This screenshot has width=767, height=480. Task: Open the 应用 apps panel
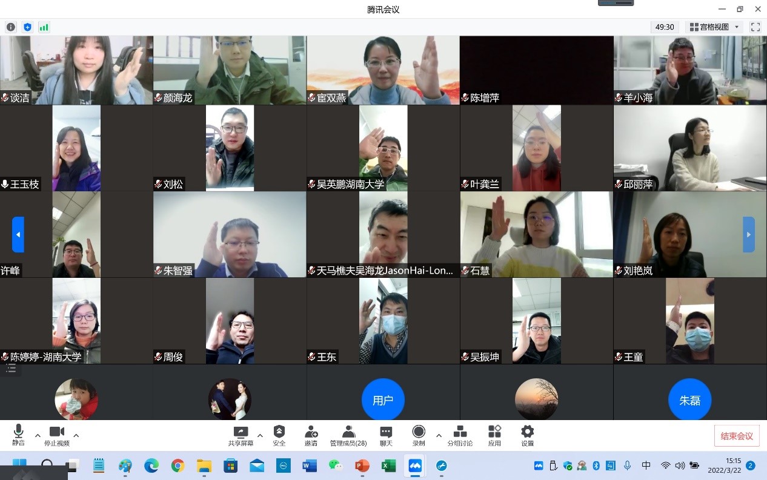(494, 435)
